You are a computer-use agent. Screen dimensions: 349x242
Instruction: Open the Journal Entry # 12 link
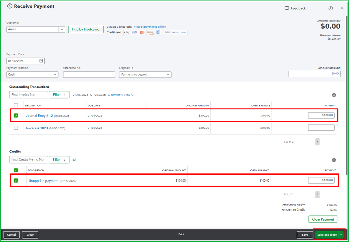coord(39,116)
